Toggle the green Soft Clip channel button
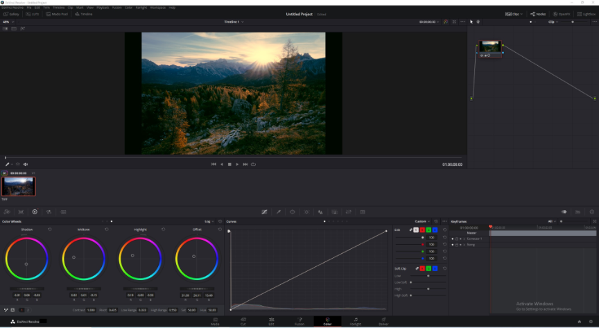Screen dimensions: 599x328 click(x=428, y=268)
